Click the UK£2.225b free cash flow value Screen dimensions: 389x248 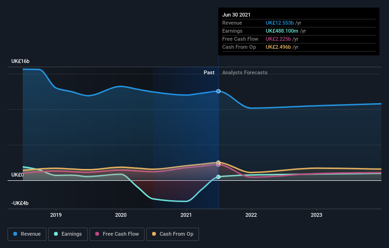[x=278, y=39]
